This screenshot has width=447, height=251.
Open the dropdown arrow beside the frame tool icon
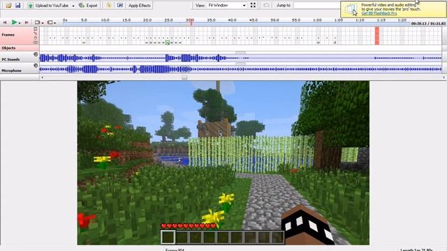[x=43, y=23]
